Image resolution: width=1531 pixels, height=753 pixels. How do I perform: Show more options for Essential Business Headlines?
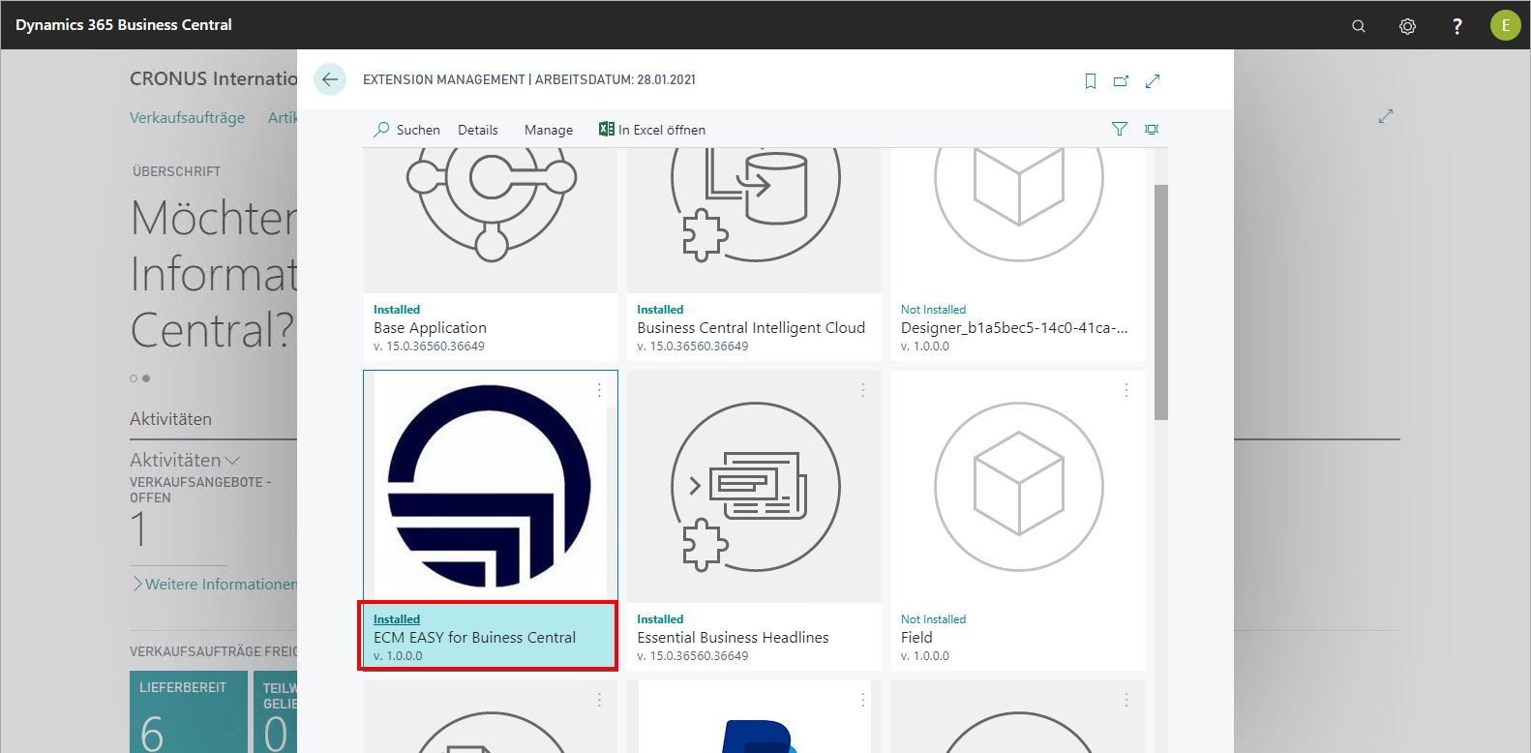click(862, 390)
